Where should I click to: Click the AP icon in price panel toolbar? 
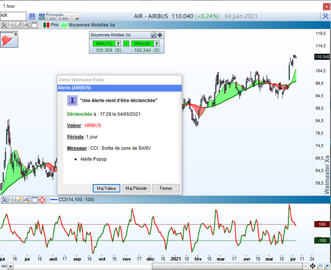[x=27, y=25]
